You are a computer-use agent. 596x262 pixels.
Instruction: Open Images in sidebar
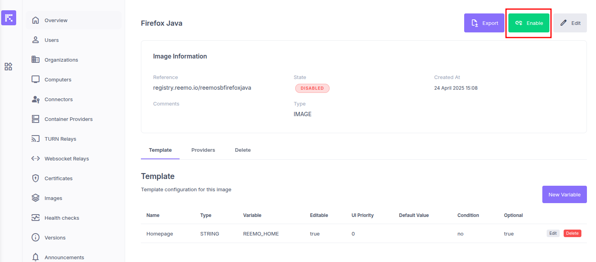click(x=74, y=198)
